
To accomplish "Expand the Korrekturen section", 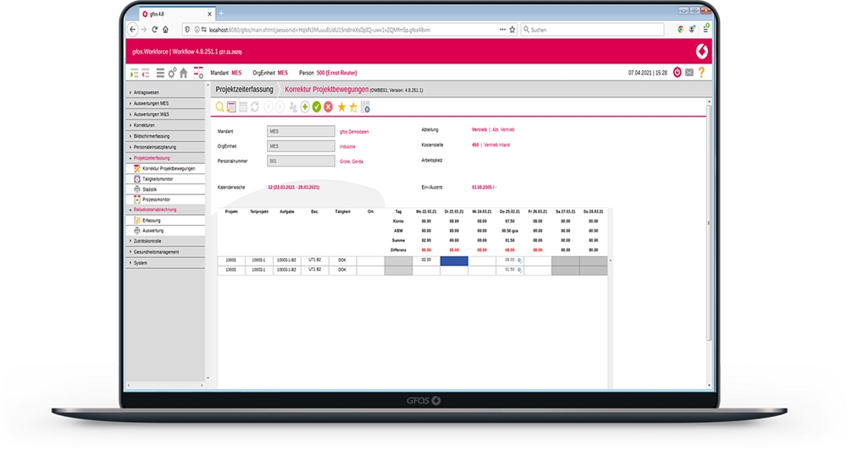I will 165,125.
